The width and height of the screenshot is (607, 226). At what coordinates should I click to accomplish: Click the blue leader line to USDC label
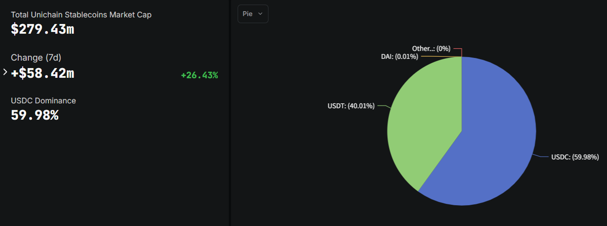click(542, 157)
